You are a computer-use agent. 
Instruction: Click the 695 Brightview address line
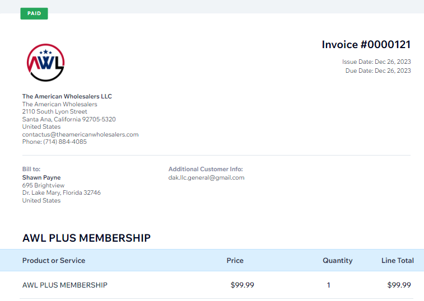(43, 185)
